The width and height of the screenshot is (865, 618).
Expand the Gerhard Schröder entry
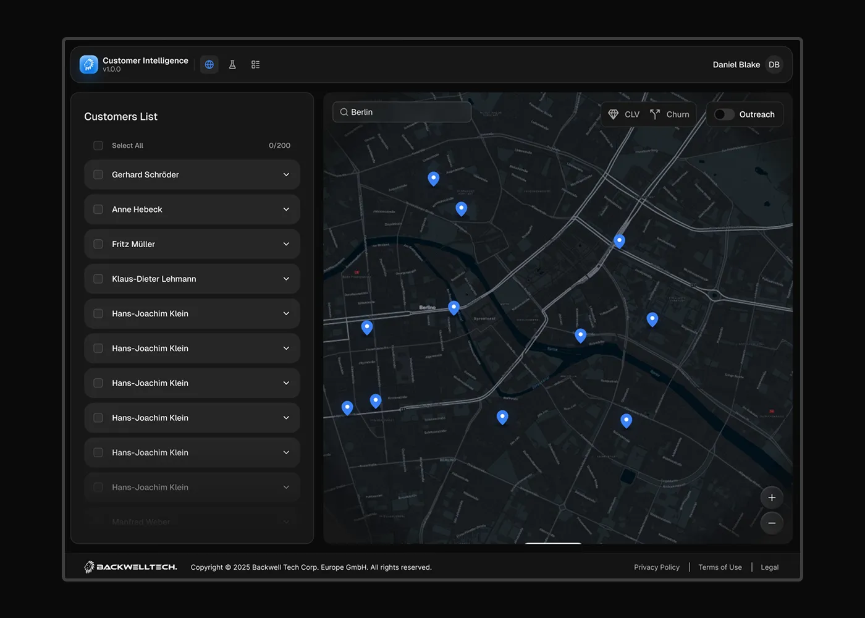click(286, 174)
